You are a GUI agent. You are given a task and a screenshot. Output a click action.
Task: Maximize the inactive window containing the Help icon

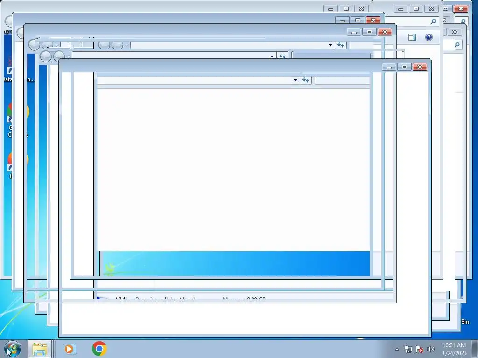416,9
